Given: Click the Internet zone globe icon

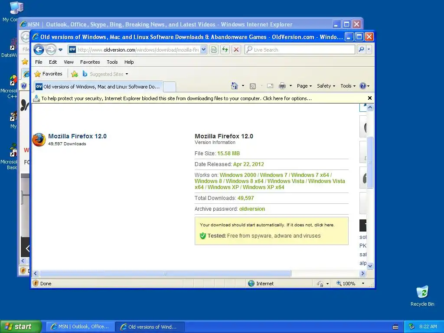Looking at the screenshot, I should point(251,284).
